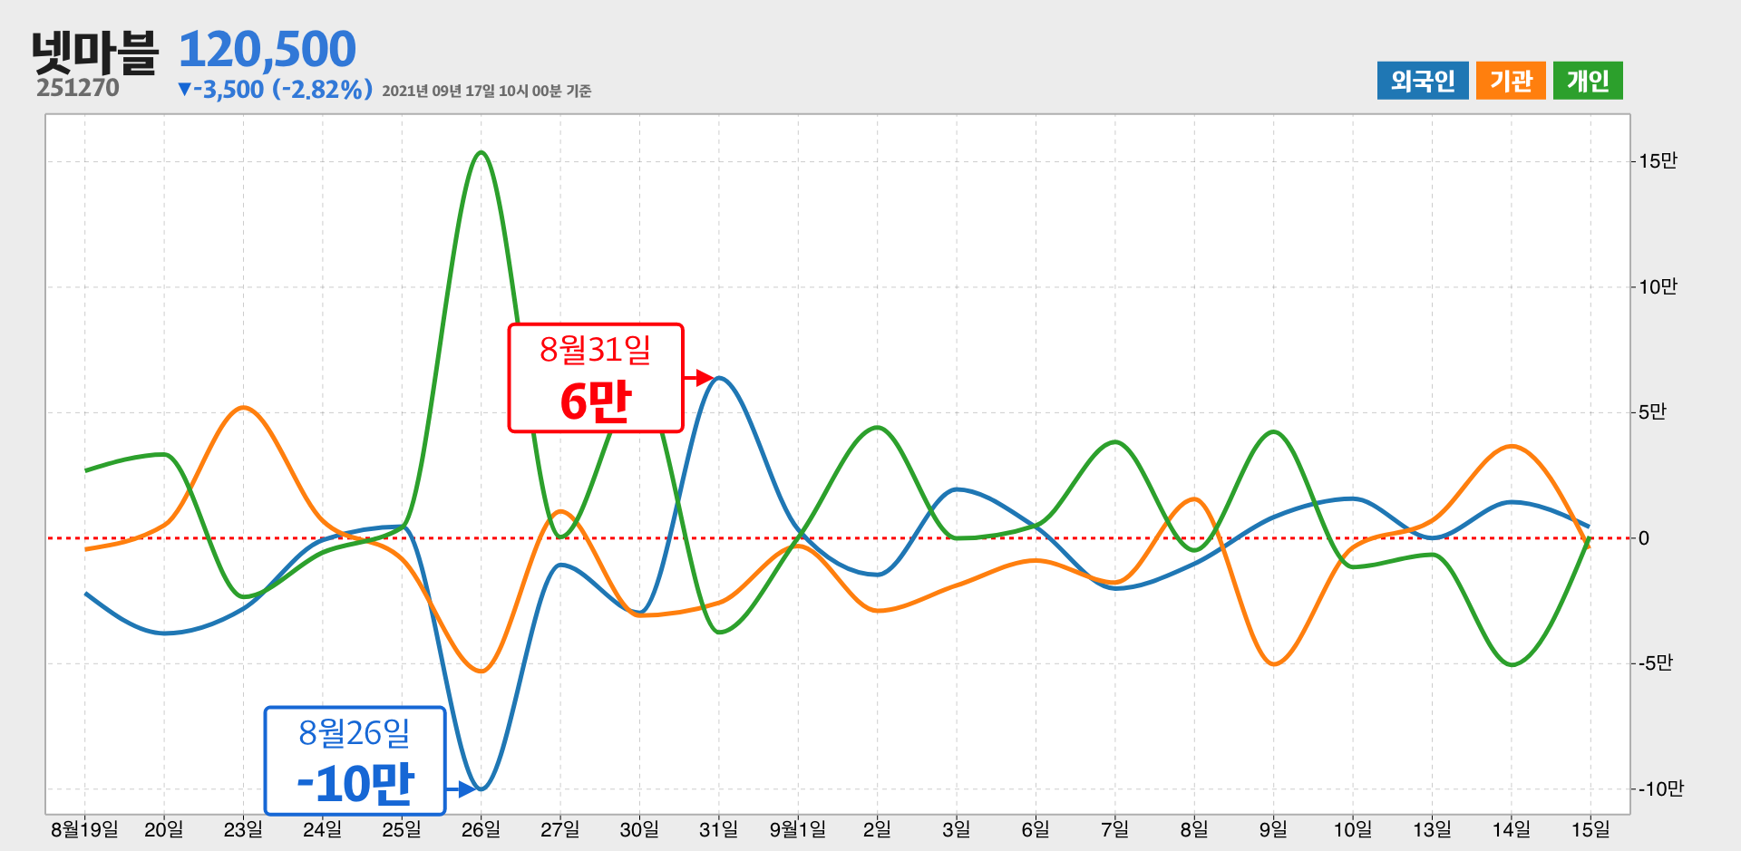Click the 26일 x-axis date label
The image size is (1741, 851).
point(481,829)
